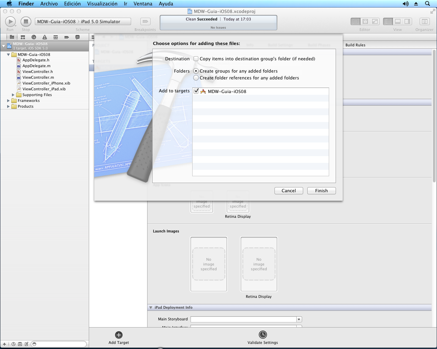Switch to the Assistant editor
This screenshot has width=437, height=349.
point(365,21)
